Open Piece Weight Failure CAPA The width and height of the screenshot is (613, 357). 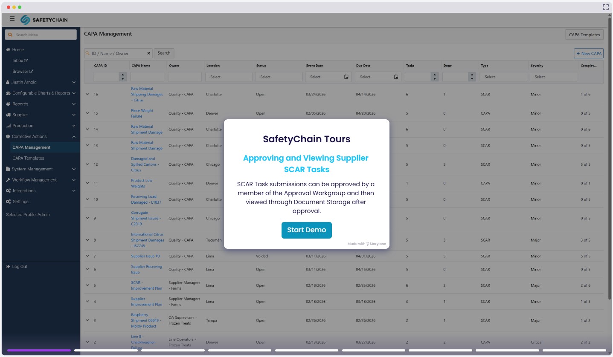[x=142, y=113]
